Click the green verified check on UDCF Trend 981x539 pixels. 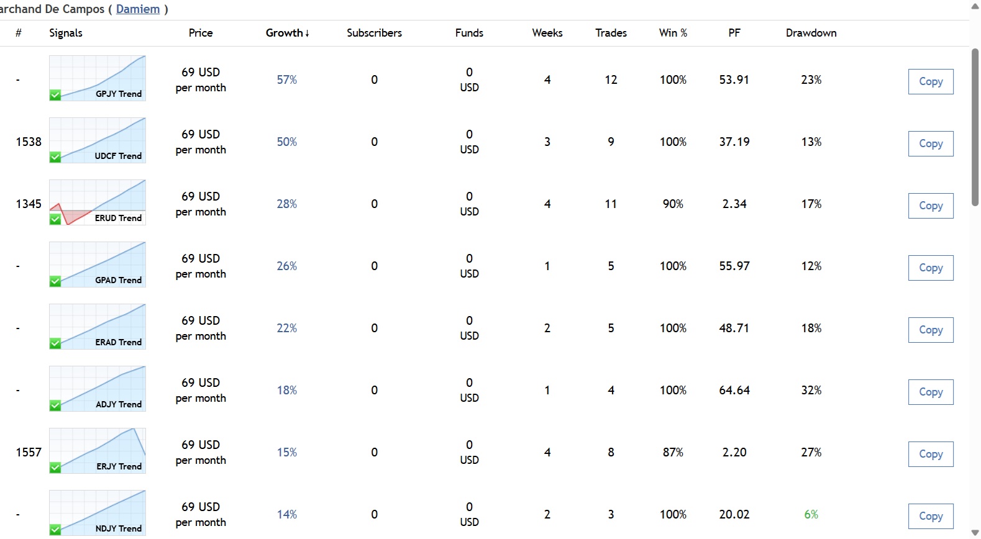(55, 157)
